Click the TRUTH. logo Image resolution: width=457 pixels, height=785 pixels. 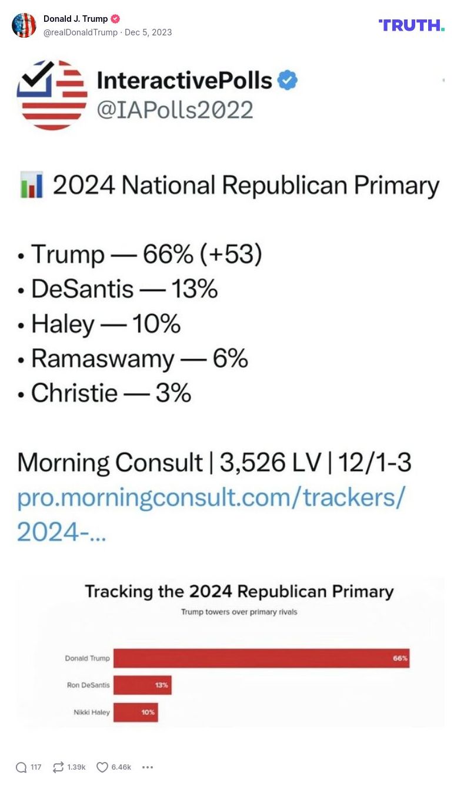[411, 25]
